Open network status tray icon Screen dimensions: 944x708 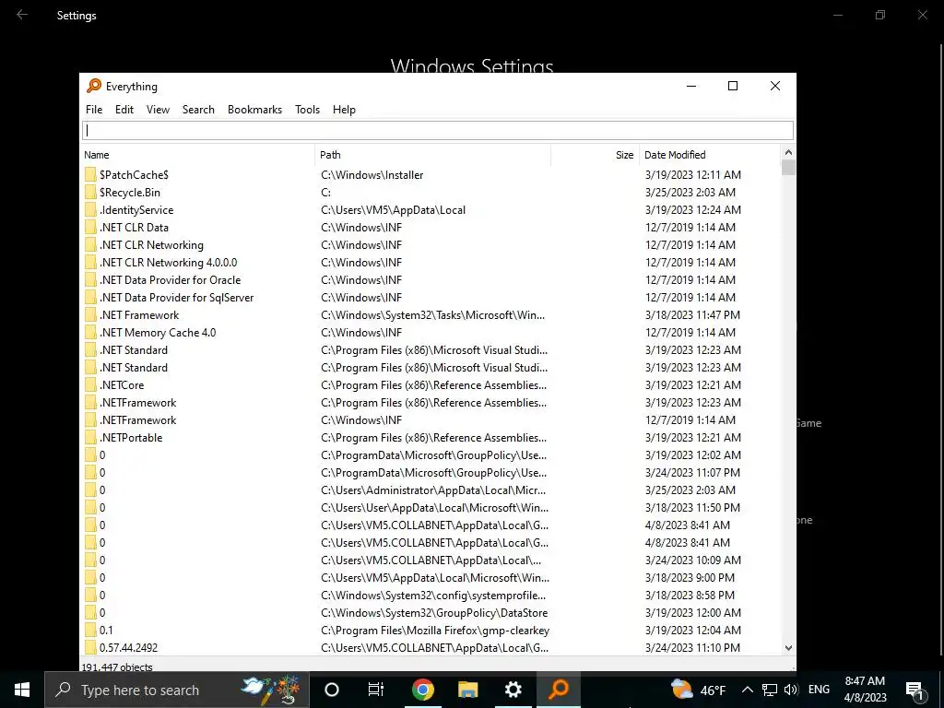[x=770, y=690]
